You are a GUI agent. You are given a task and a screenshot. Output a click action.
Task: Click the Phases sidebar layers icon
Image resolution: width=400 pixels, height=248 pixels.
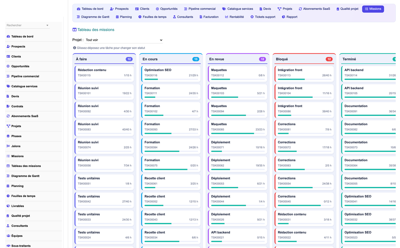coord(8,136)
